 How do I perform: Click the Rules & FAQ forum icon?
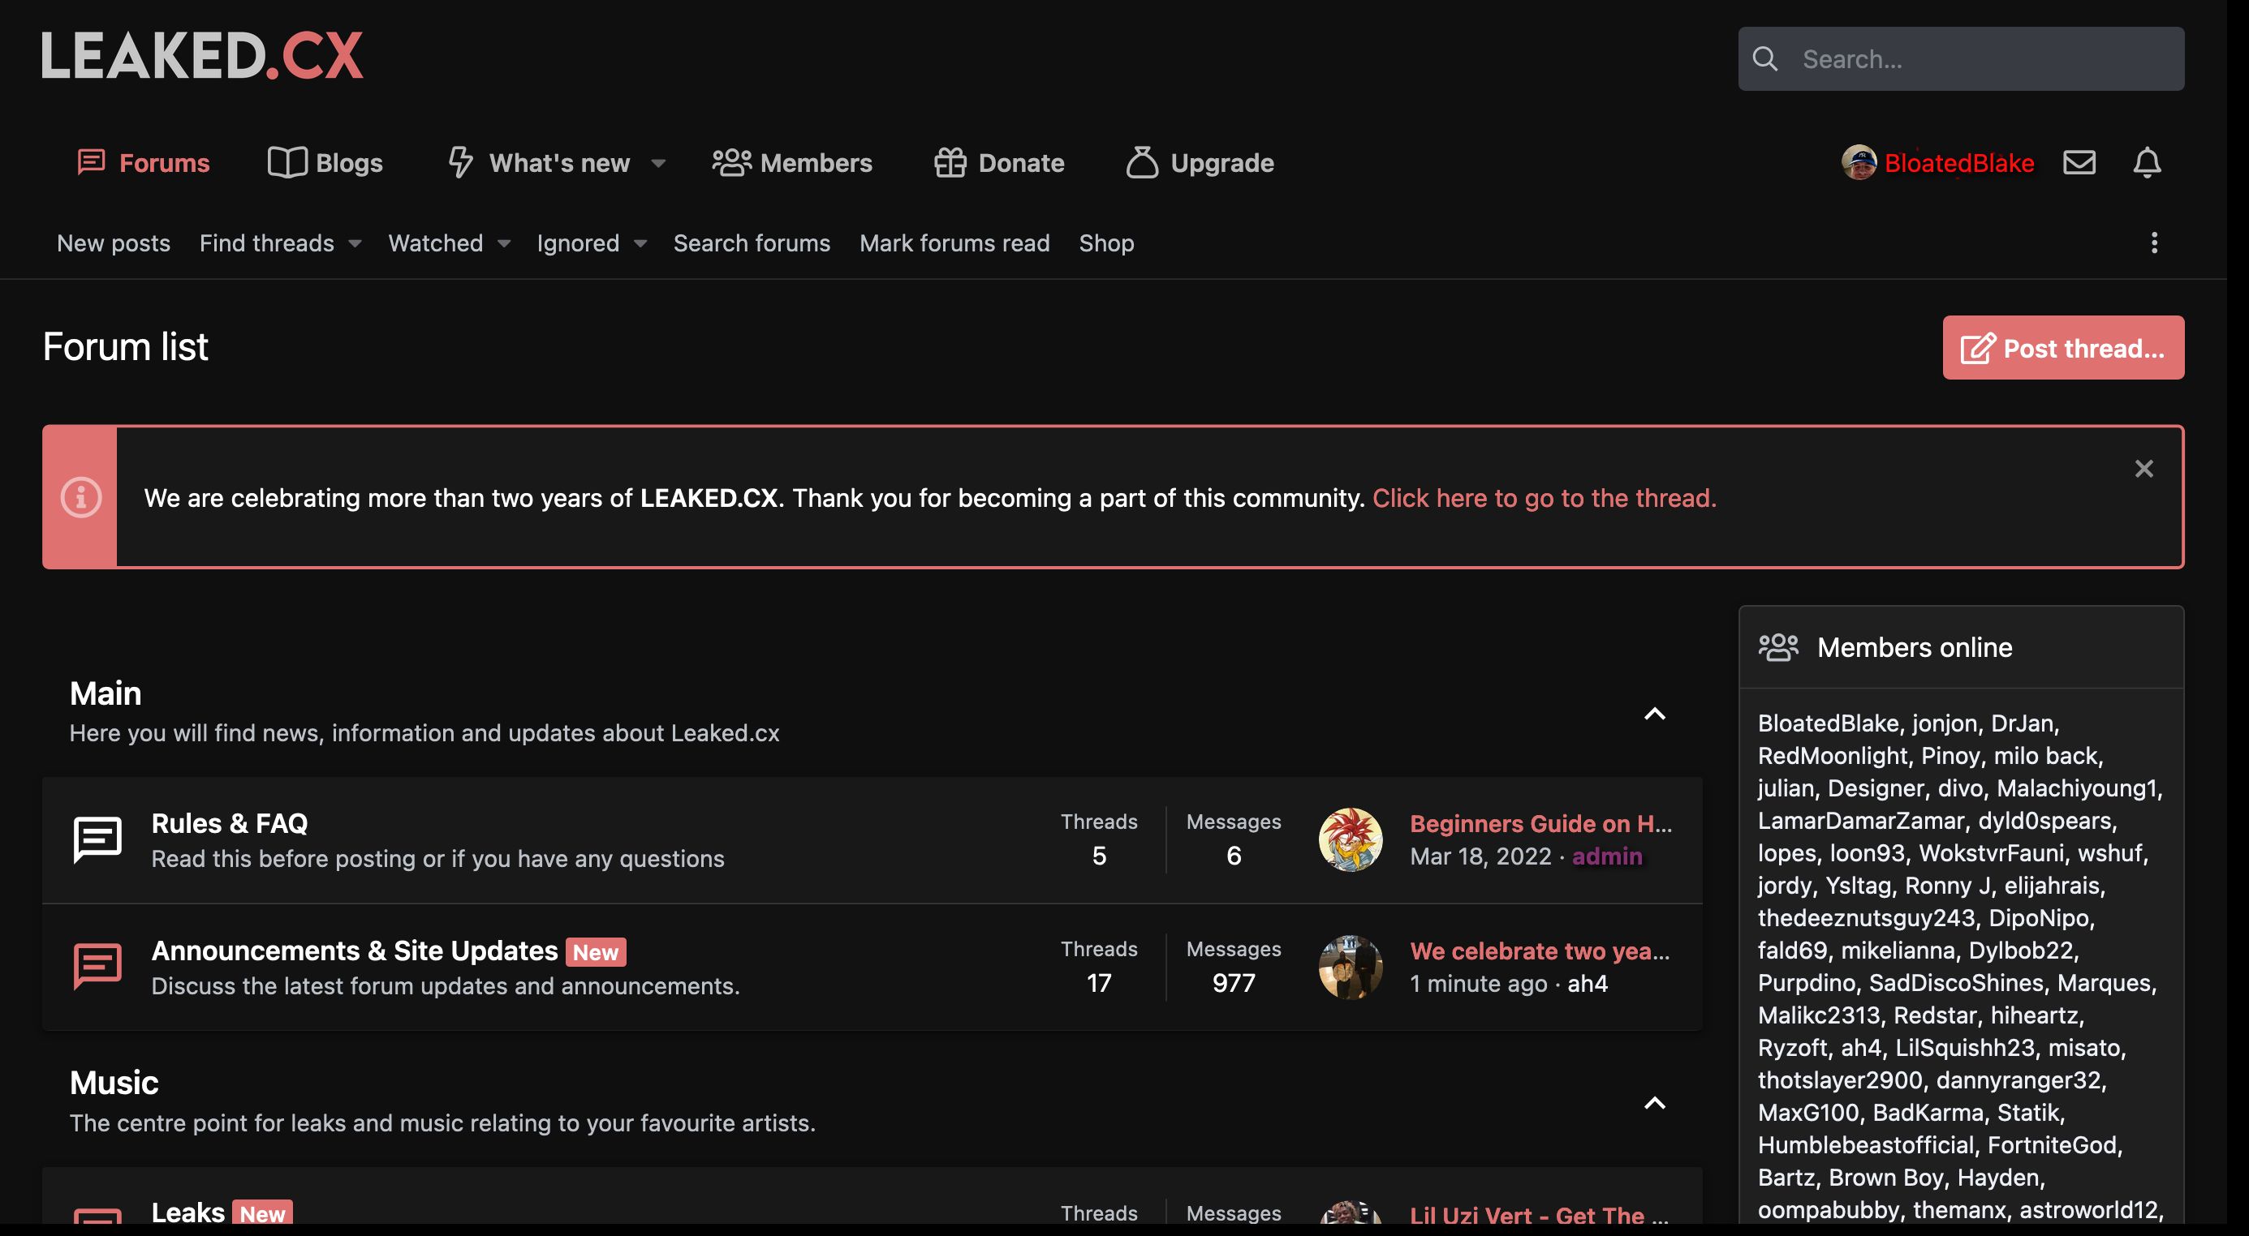97,840
